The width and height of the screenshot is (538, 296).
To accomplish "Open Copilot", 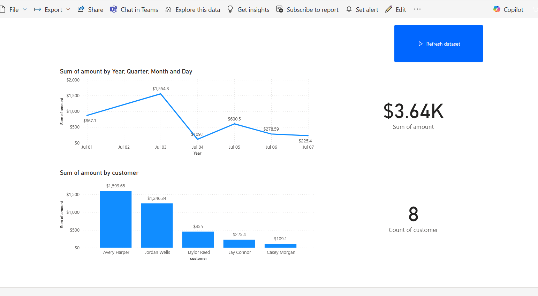I will pos(508,9).
